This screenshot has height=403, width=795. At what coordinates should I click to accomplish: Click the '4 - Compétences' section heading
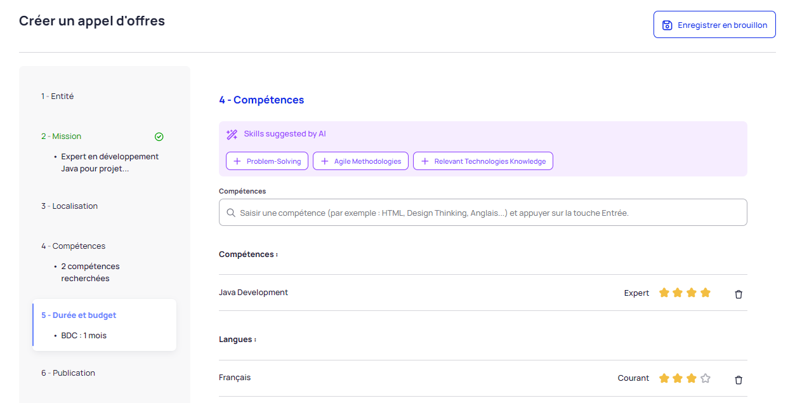pos(261,100)
